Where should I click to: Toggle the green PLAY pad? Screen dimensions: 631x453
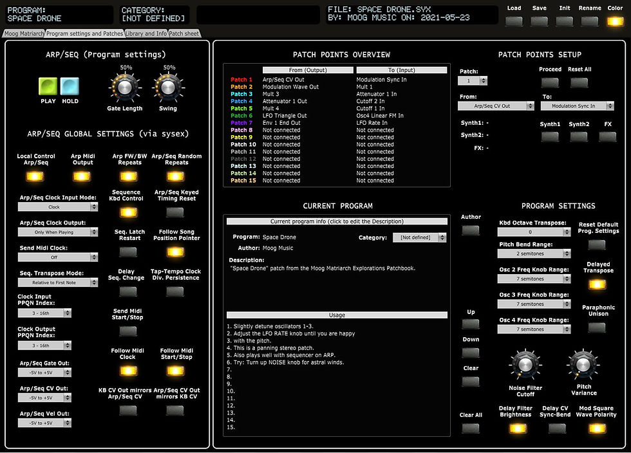[48, 86]
